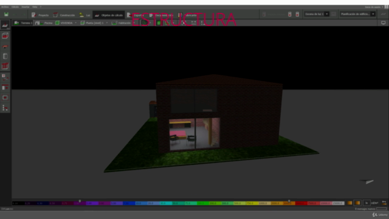This screenshot has width=389, height=219.
Task: Open the Edición menu
Action: tap(15, 7)
